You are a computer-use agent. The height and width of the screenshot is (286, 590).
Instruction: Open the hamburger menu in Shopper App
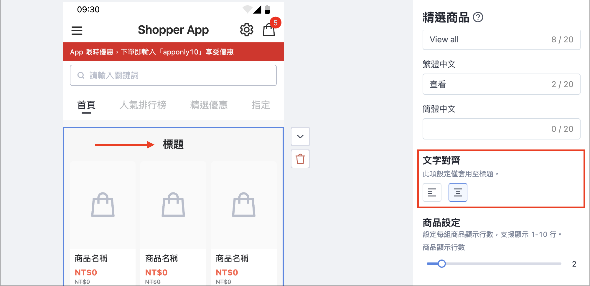[x=77, y=31]
